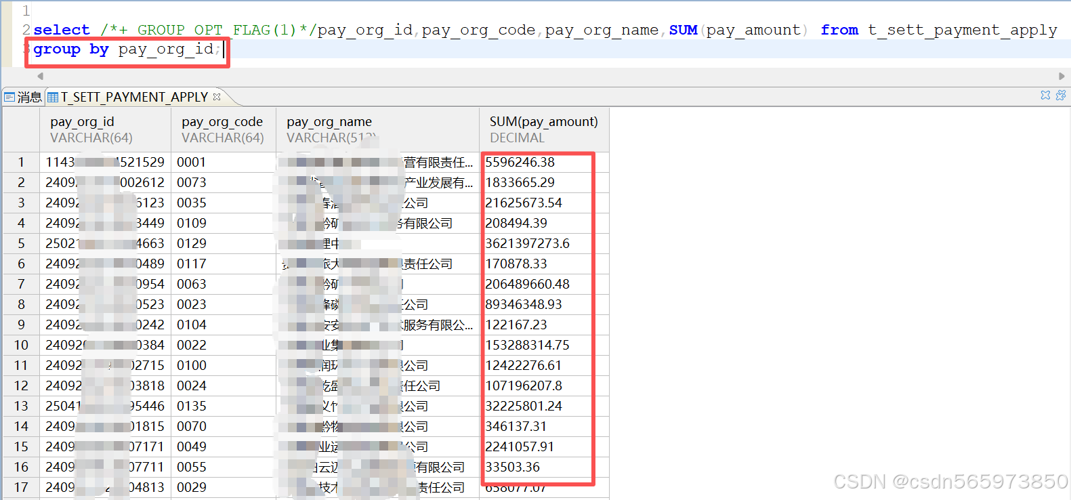The height and width of the screenshot is (500, 1071).
Task: Select row header number 17
Action: click(21, 487)
